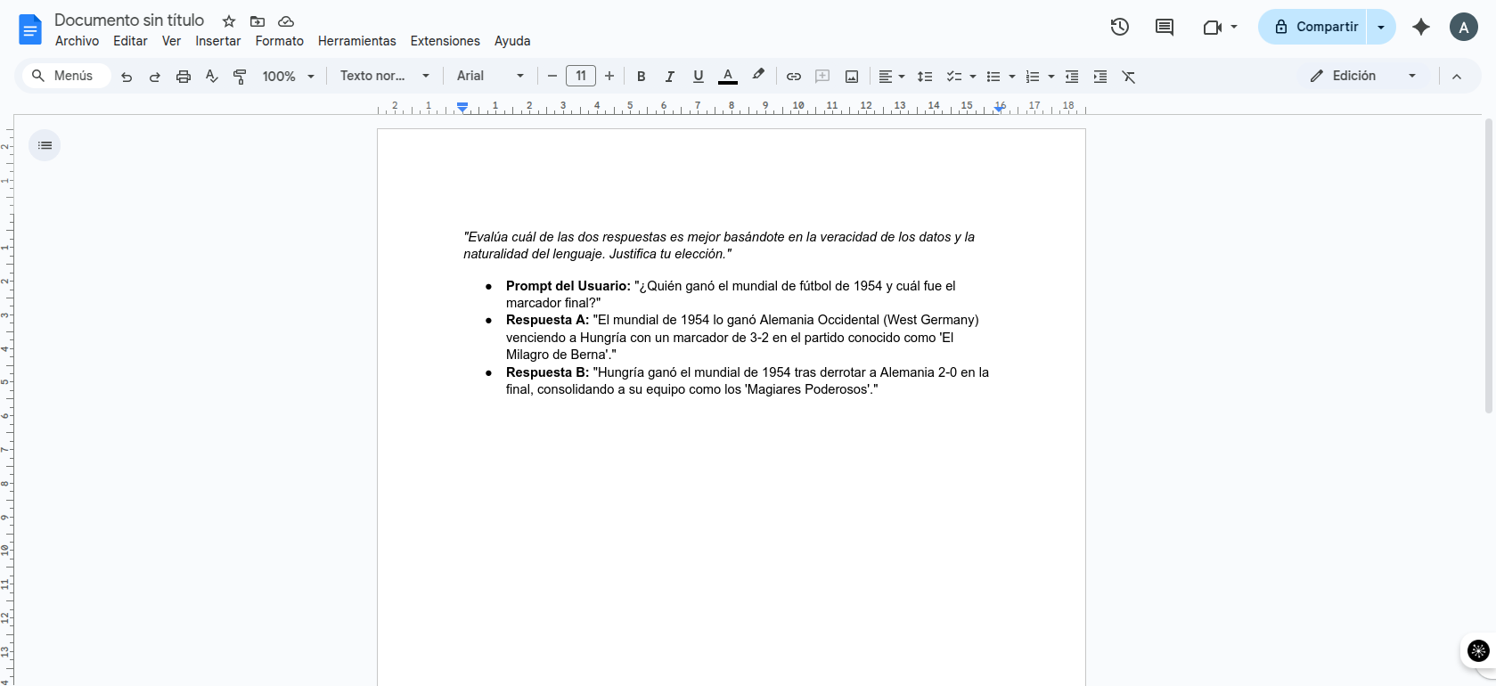Screen dimensions: 1496x686
Task: Open the text color picker
Action: point(727,77)
